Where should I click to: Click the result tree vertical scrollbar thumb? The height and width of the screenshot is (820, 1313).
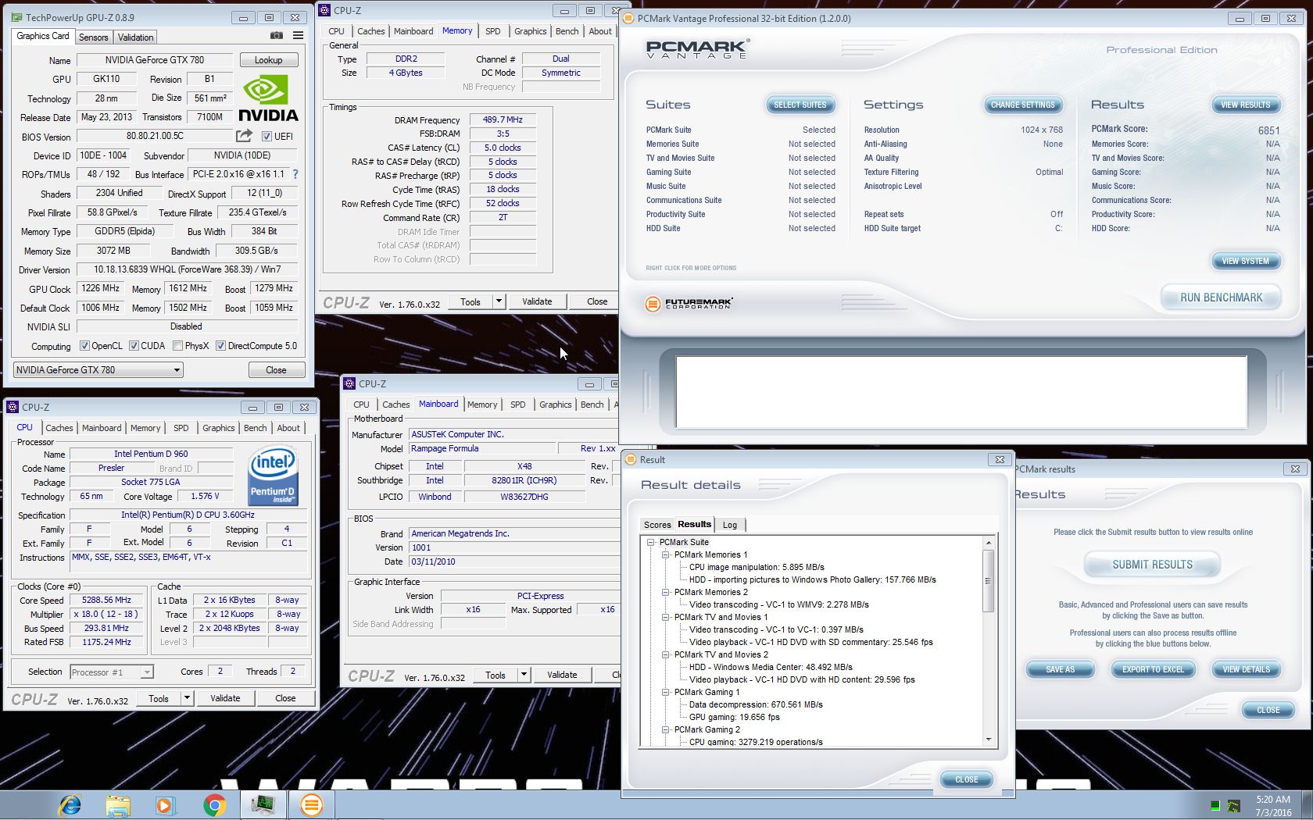[988, 581]
